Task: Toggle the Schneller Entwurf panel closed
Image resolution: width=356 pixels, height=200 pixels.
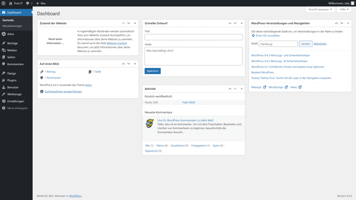Action: (242, 23)
